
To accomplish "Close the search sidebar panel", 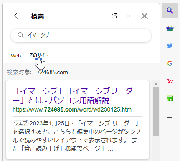I will click(x=145, y=16).
